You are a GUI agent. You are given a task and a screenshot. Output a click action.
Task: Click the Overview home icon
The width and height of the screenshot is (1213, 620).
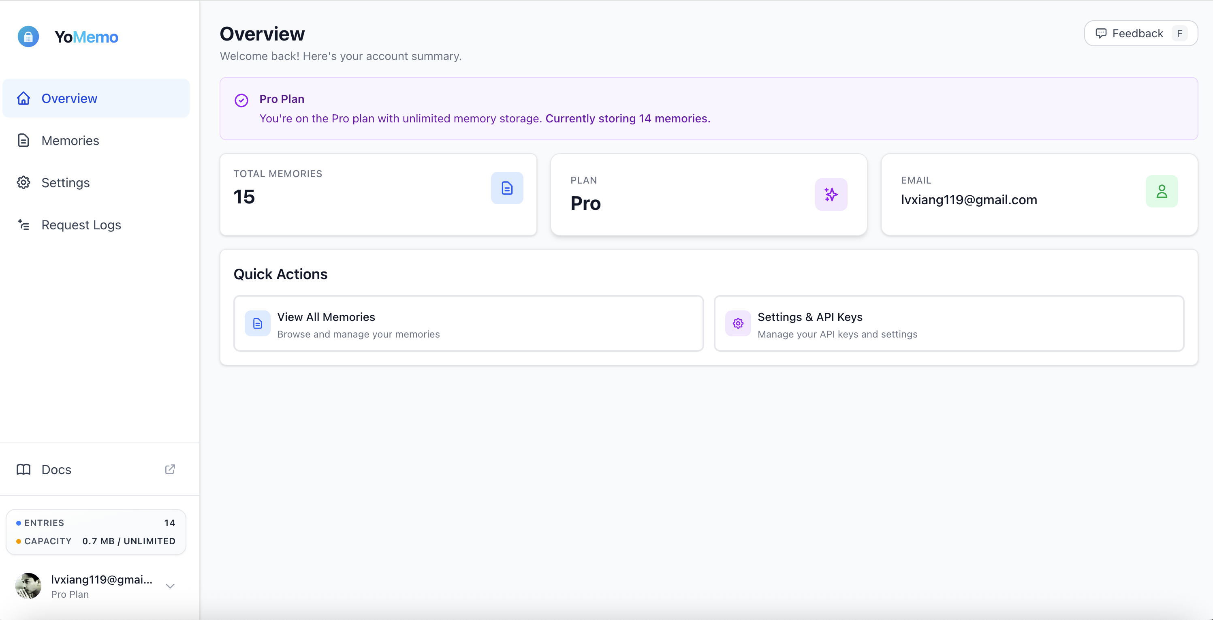pos(23,98)
